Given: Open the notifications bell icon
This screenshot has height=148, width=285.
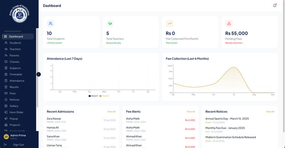Looking at the screenshot, I should tap(275, 5).
